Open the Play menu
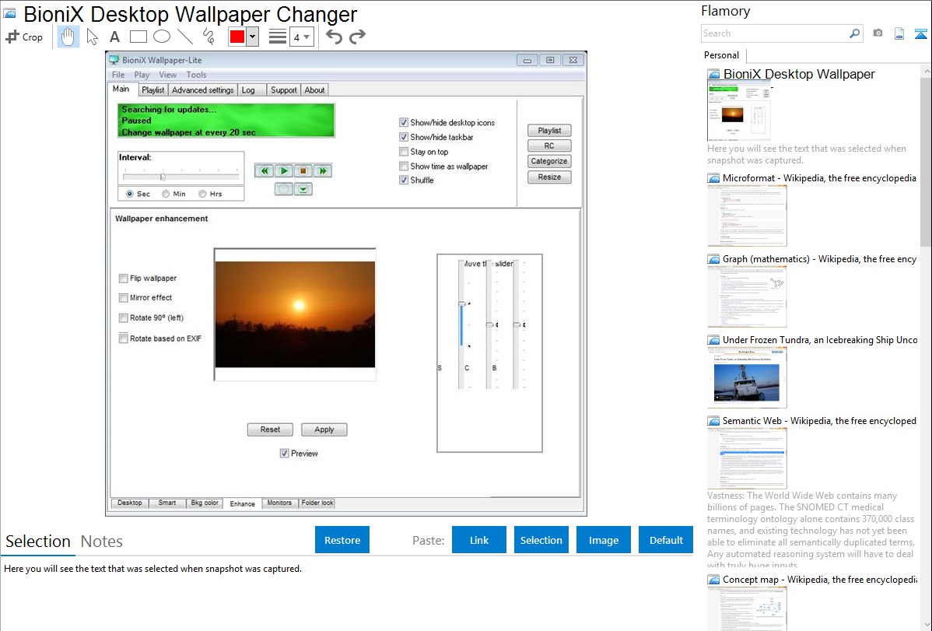 click(142, 75)
